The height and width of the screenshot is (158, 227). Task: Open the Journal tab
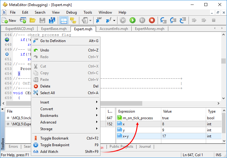[145, 146]
